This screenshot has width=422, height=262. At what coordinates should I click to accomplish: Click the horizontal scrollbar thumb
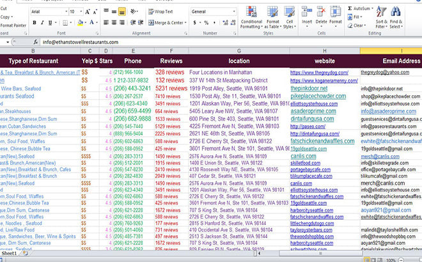point(320,253)
